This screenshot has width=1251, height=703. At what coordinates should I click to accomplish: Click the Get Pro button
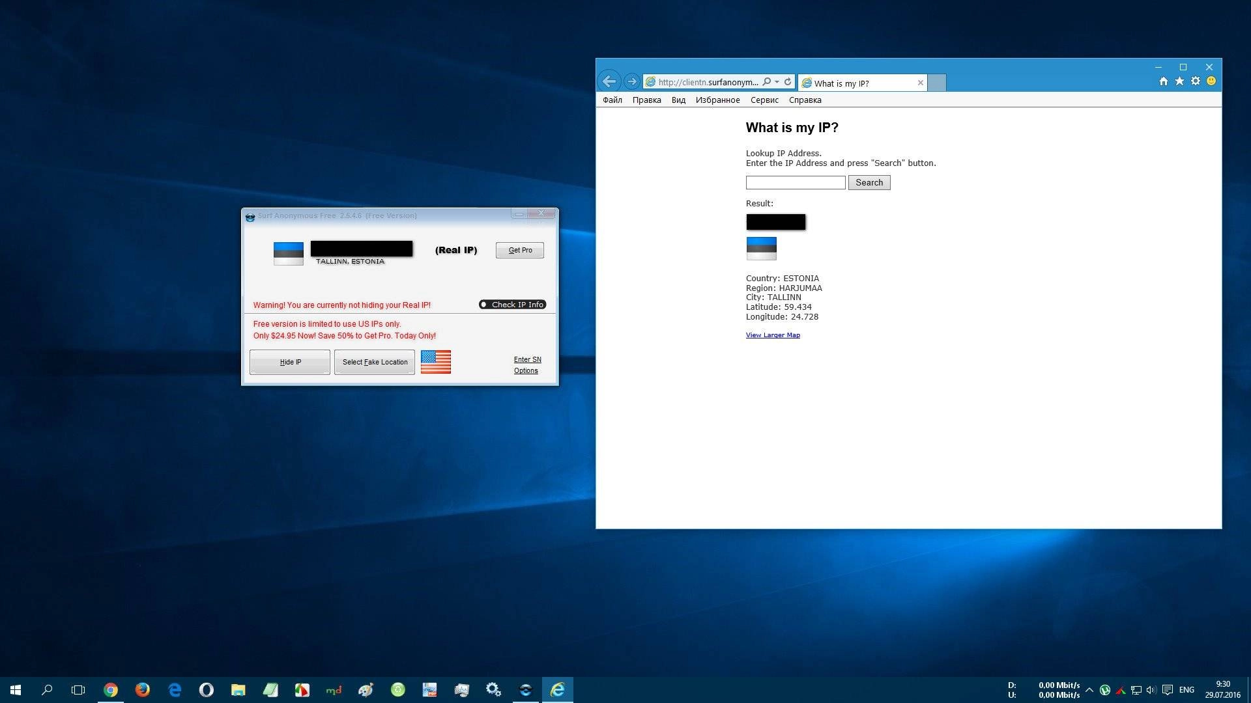pos(519,250)
